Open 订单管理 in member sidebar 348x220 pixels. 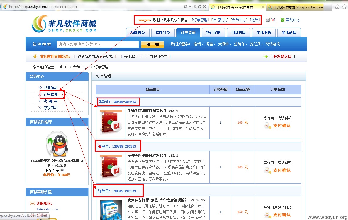pyautogui.click(x=51, y=94)
